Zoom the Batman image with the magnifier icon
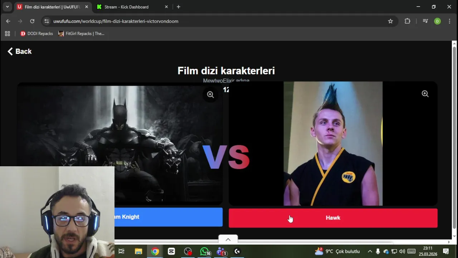The width and height of the screenshot is (458, 258). pyautogui.click(x=210, y=95)
